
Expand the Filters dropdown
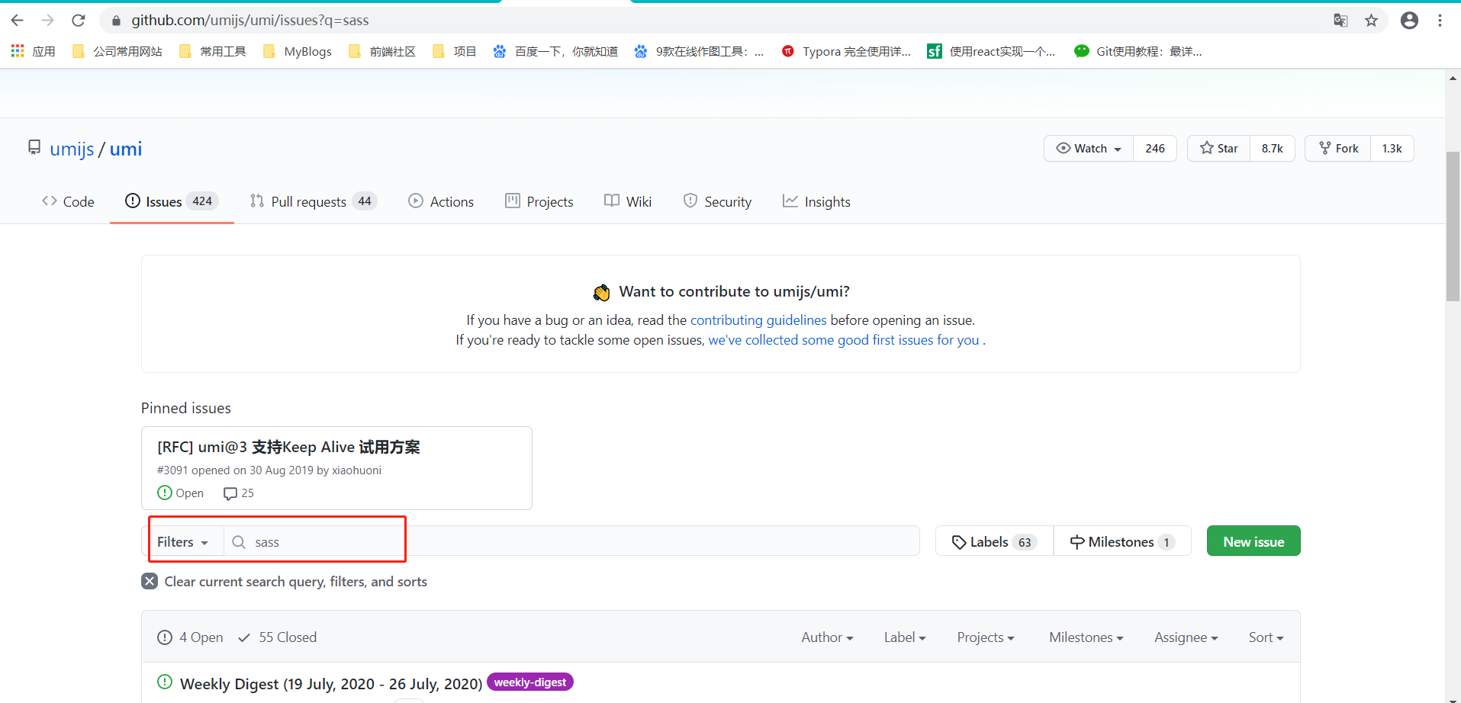click(182, 542)
